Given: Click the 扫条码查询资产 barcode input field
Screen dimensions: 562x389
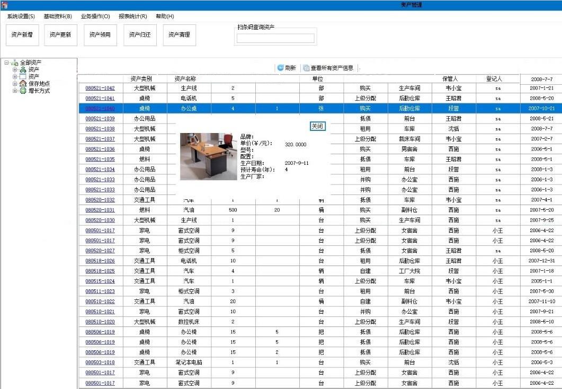Looking at the screenshot, I should (x=275, y=38).
